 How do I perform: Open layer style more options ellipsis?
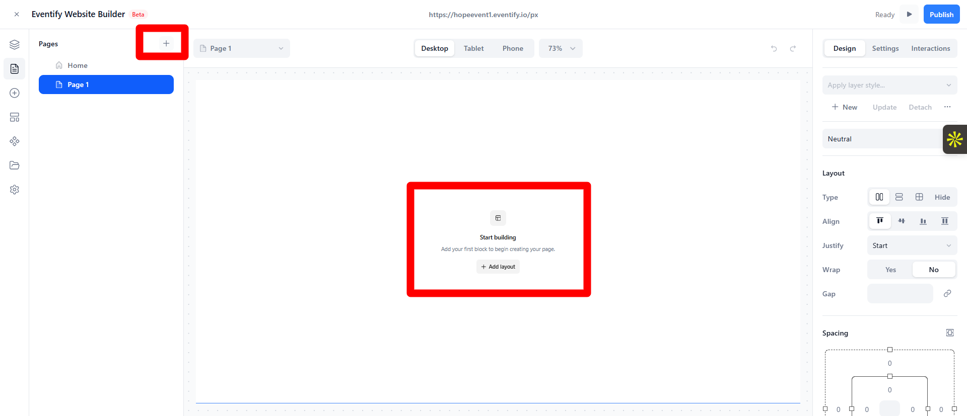click(947, 107)
